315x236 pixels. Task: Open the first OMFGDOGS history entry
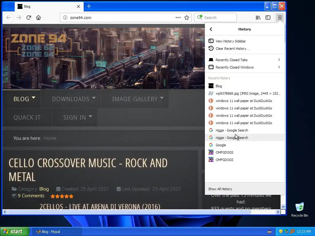(245, 152)
